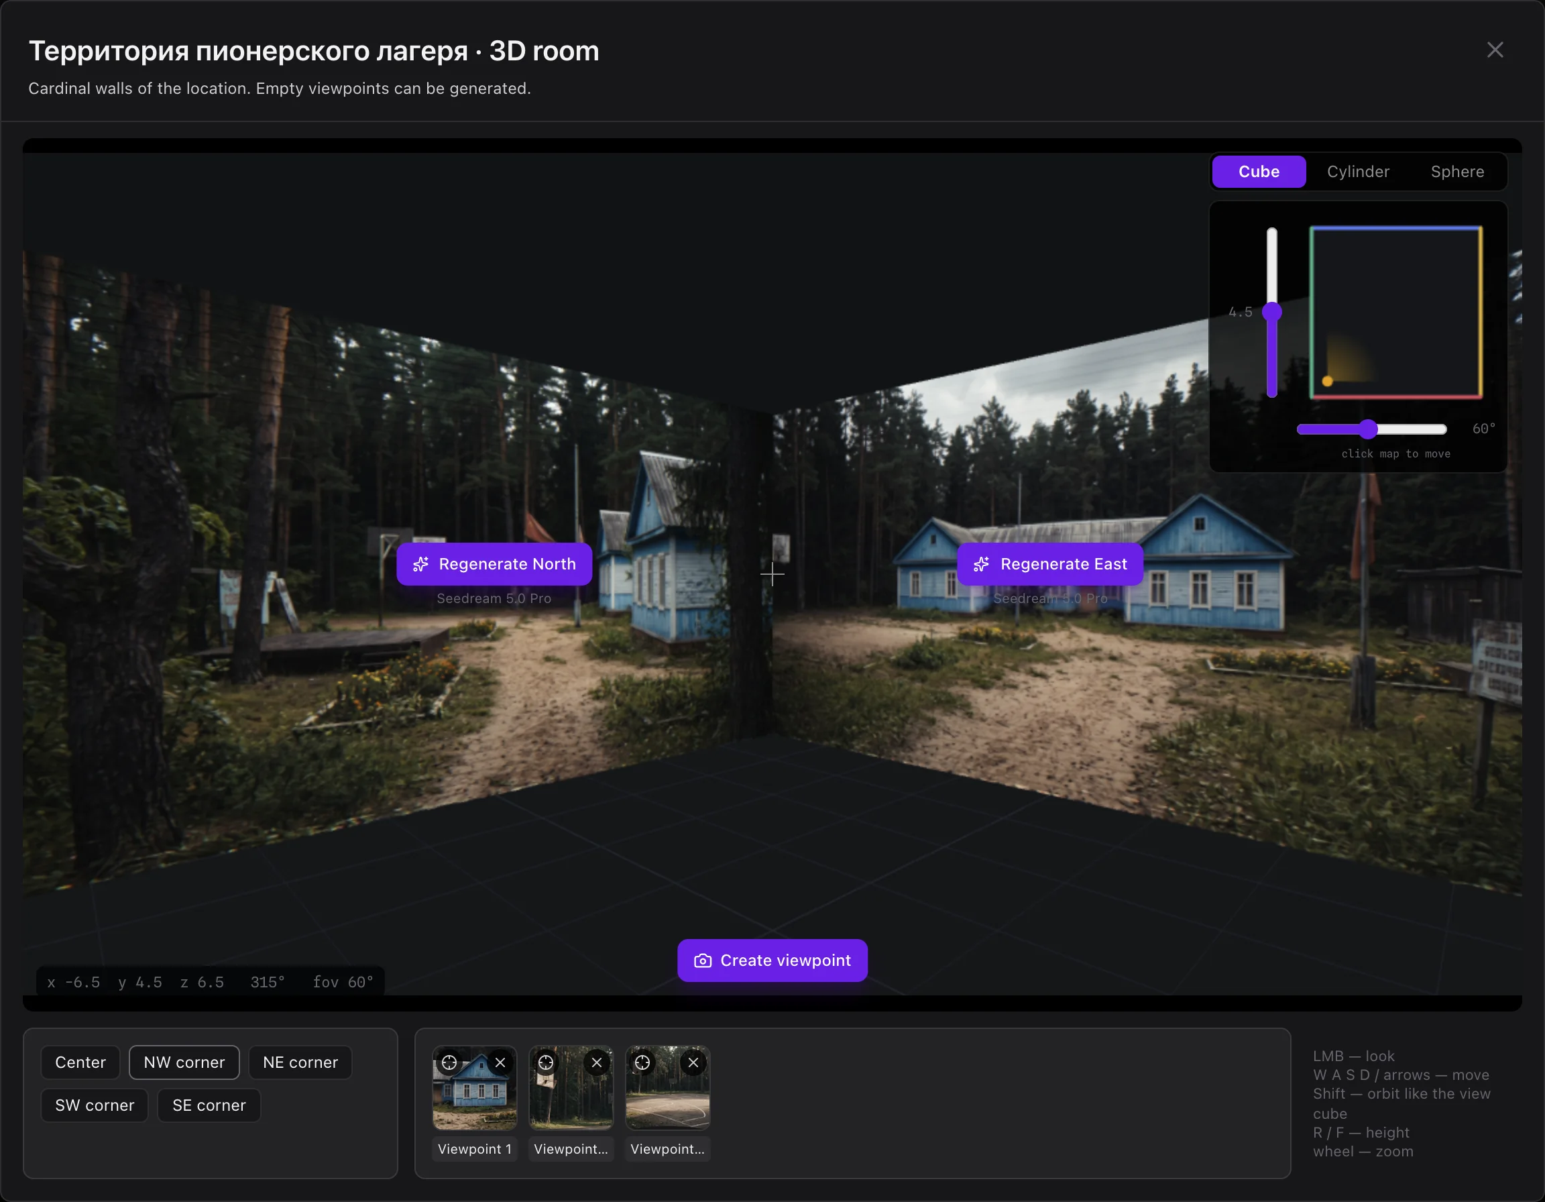Close the 3D room dialog
Screen dimensions: 1545x1202
pos(1495,50)
